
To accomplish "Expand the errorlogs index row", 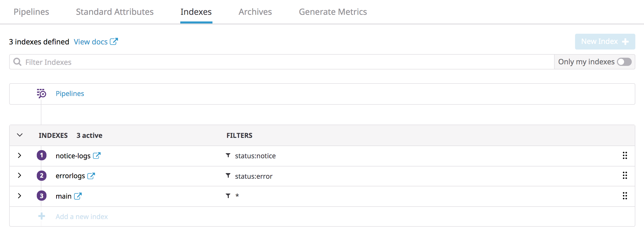I will (x=20, y=175).
